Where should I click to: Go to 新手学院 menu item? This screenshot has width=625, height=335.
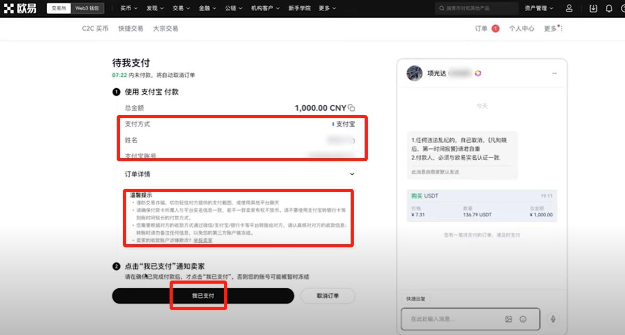pos(299,8)
